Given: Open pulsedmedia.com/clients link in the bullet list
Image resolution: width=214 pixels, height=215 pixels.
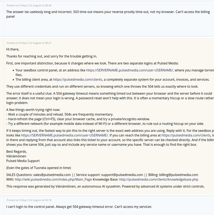Looking at the screenshot, I should click(78, 80).
